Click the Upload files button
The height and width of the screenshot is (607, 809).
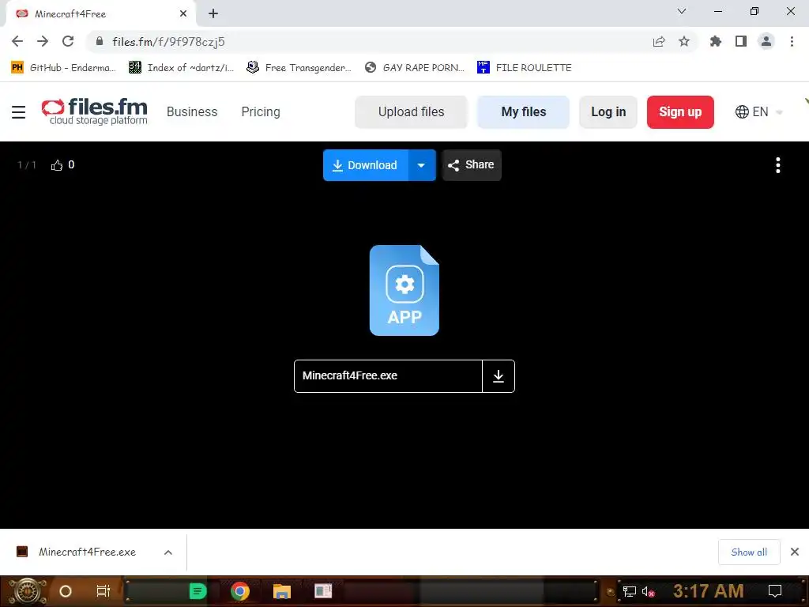[x=411, y=112]
